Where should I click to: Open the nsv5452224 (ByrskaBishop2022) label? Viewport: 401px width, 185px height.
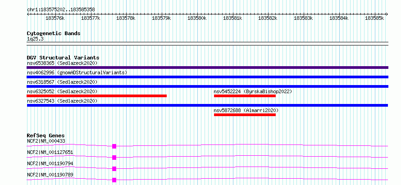pos(253,91)
